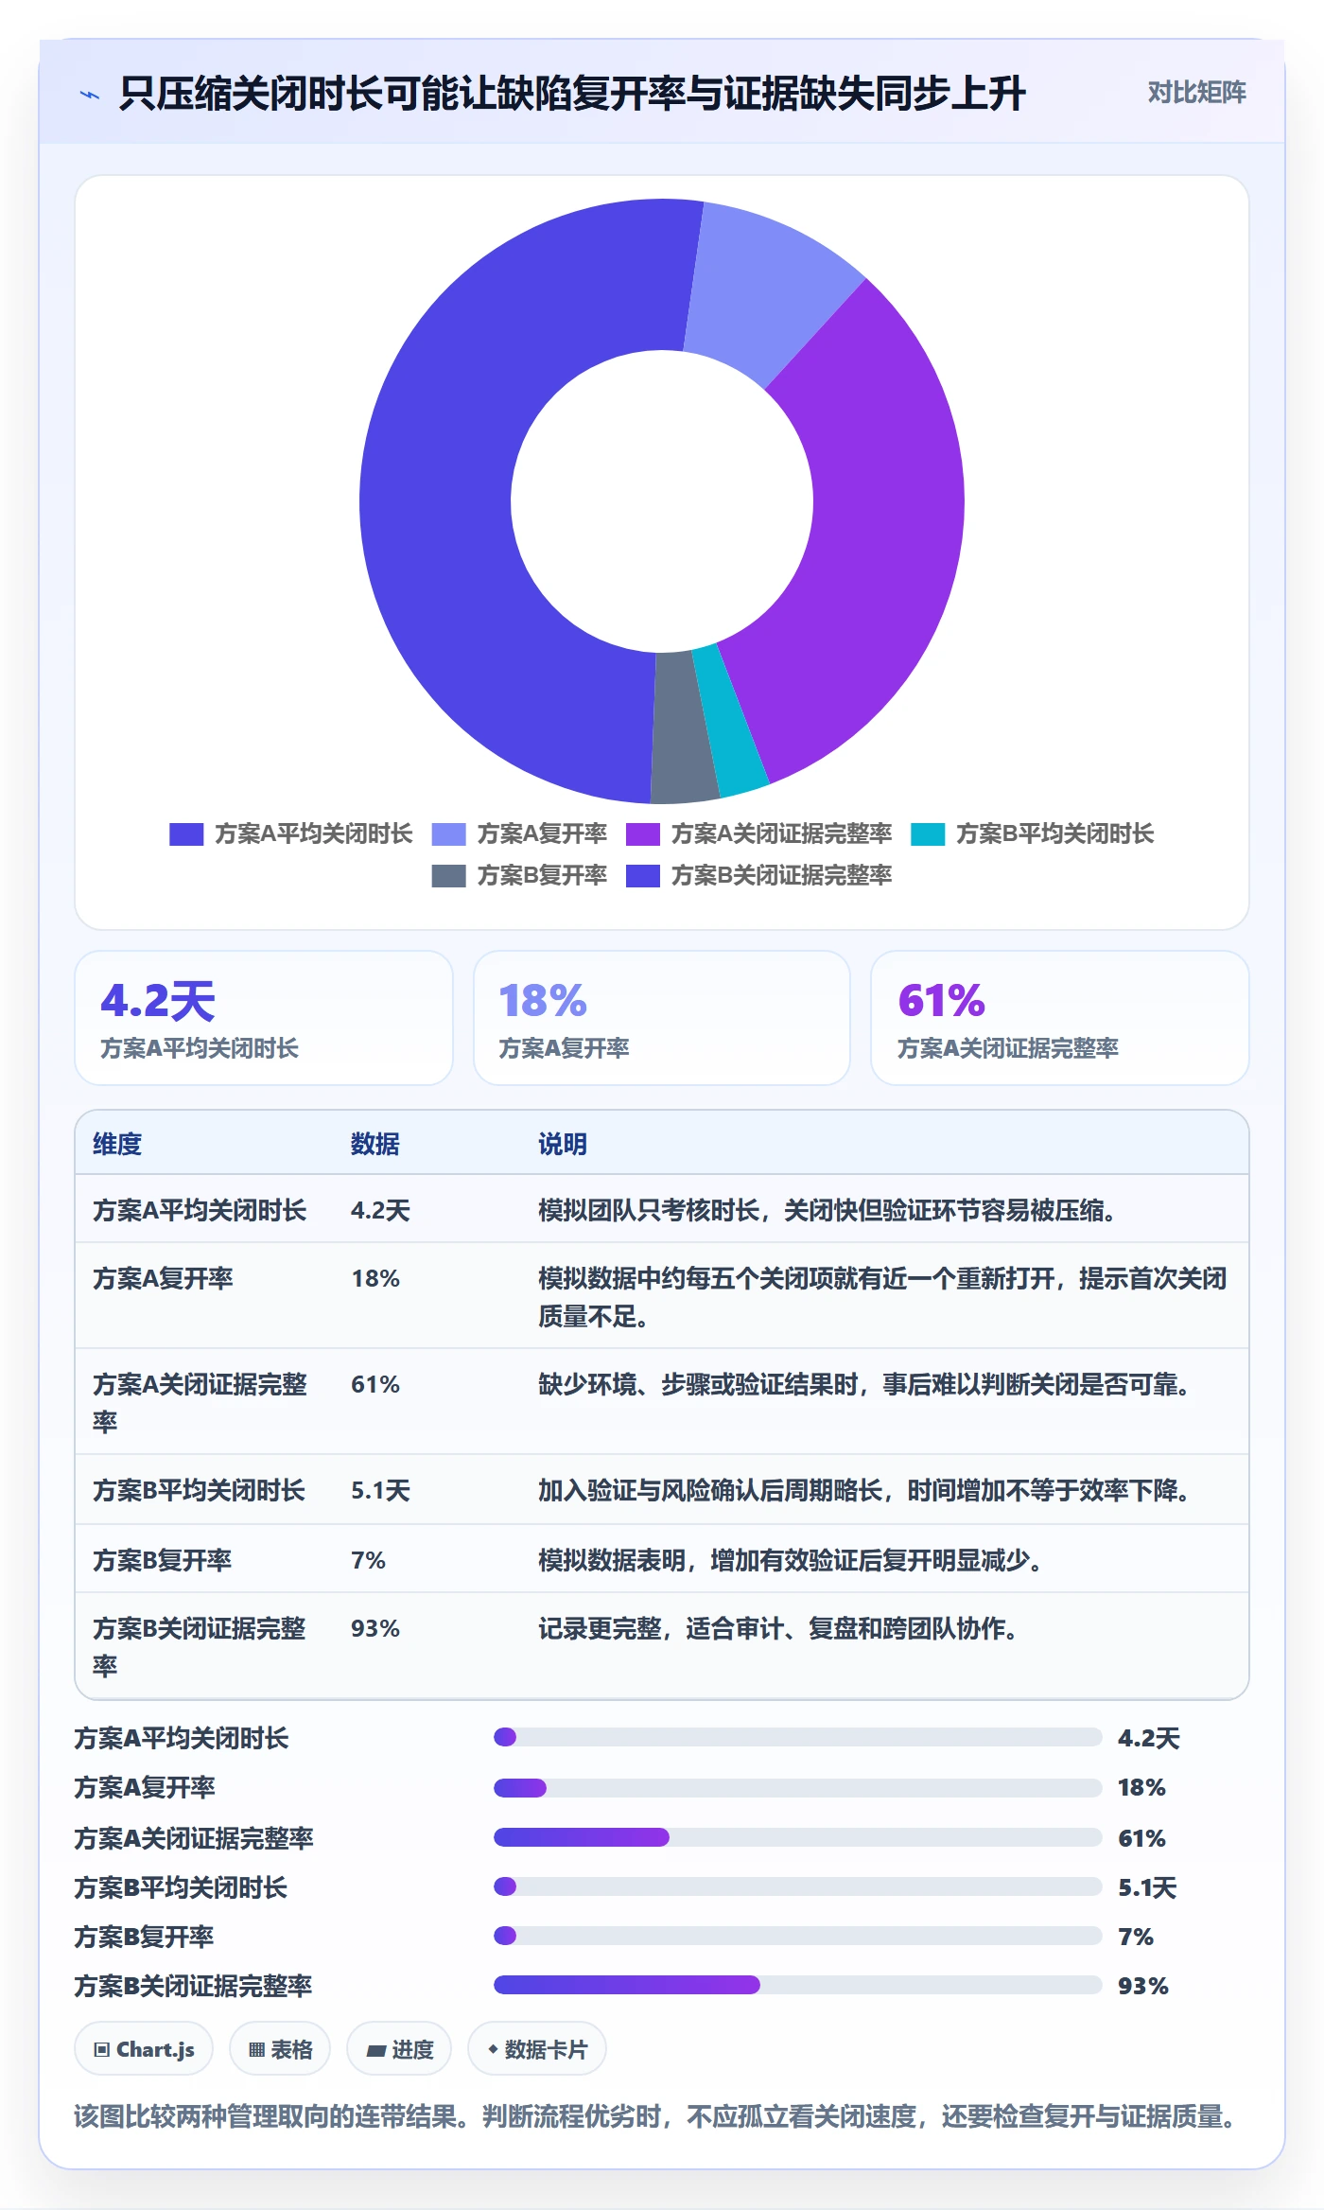This screenshot has height=2210, width=1324.
Task: Click the Chart.js tag chip
Action: 144,2049
